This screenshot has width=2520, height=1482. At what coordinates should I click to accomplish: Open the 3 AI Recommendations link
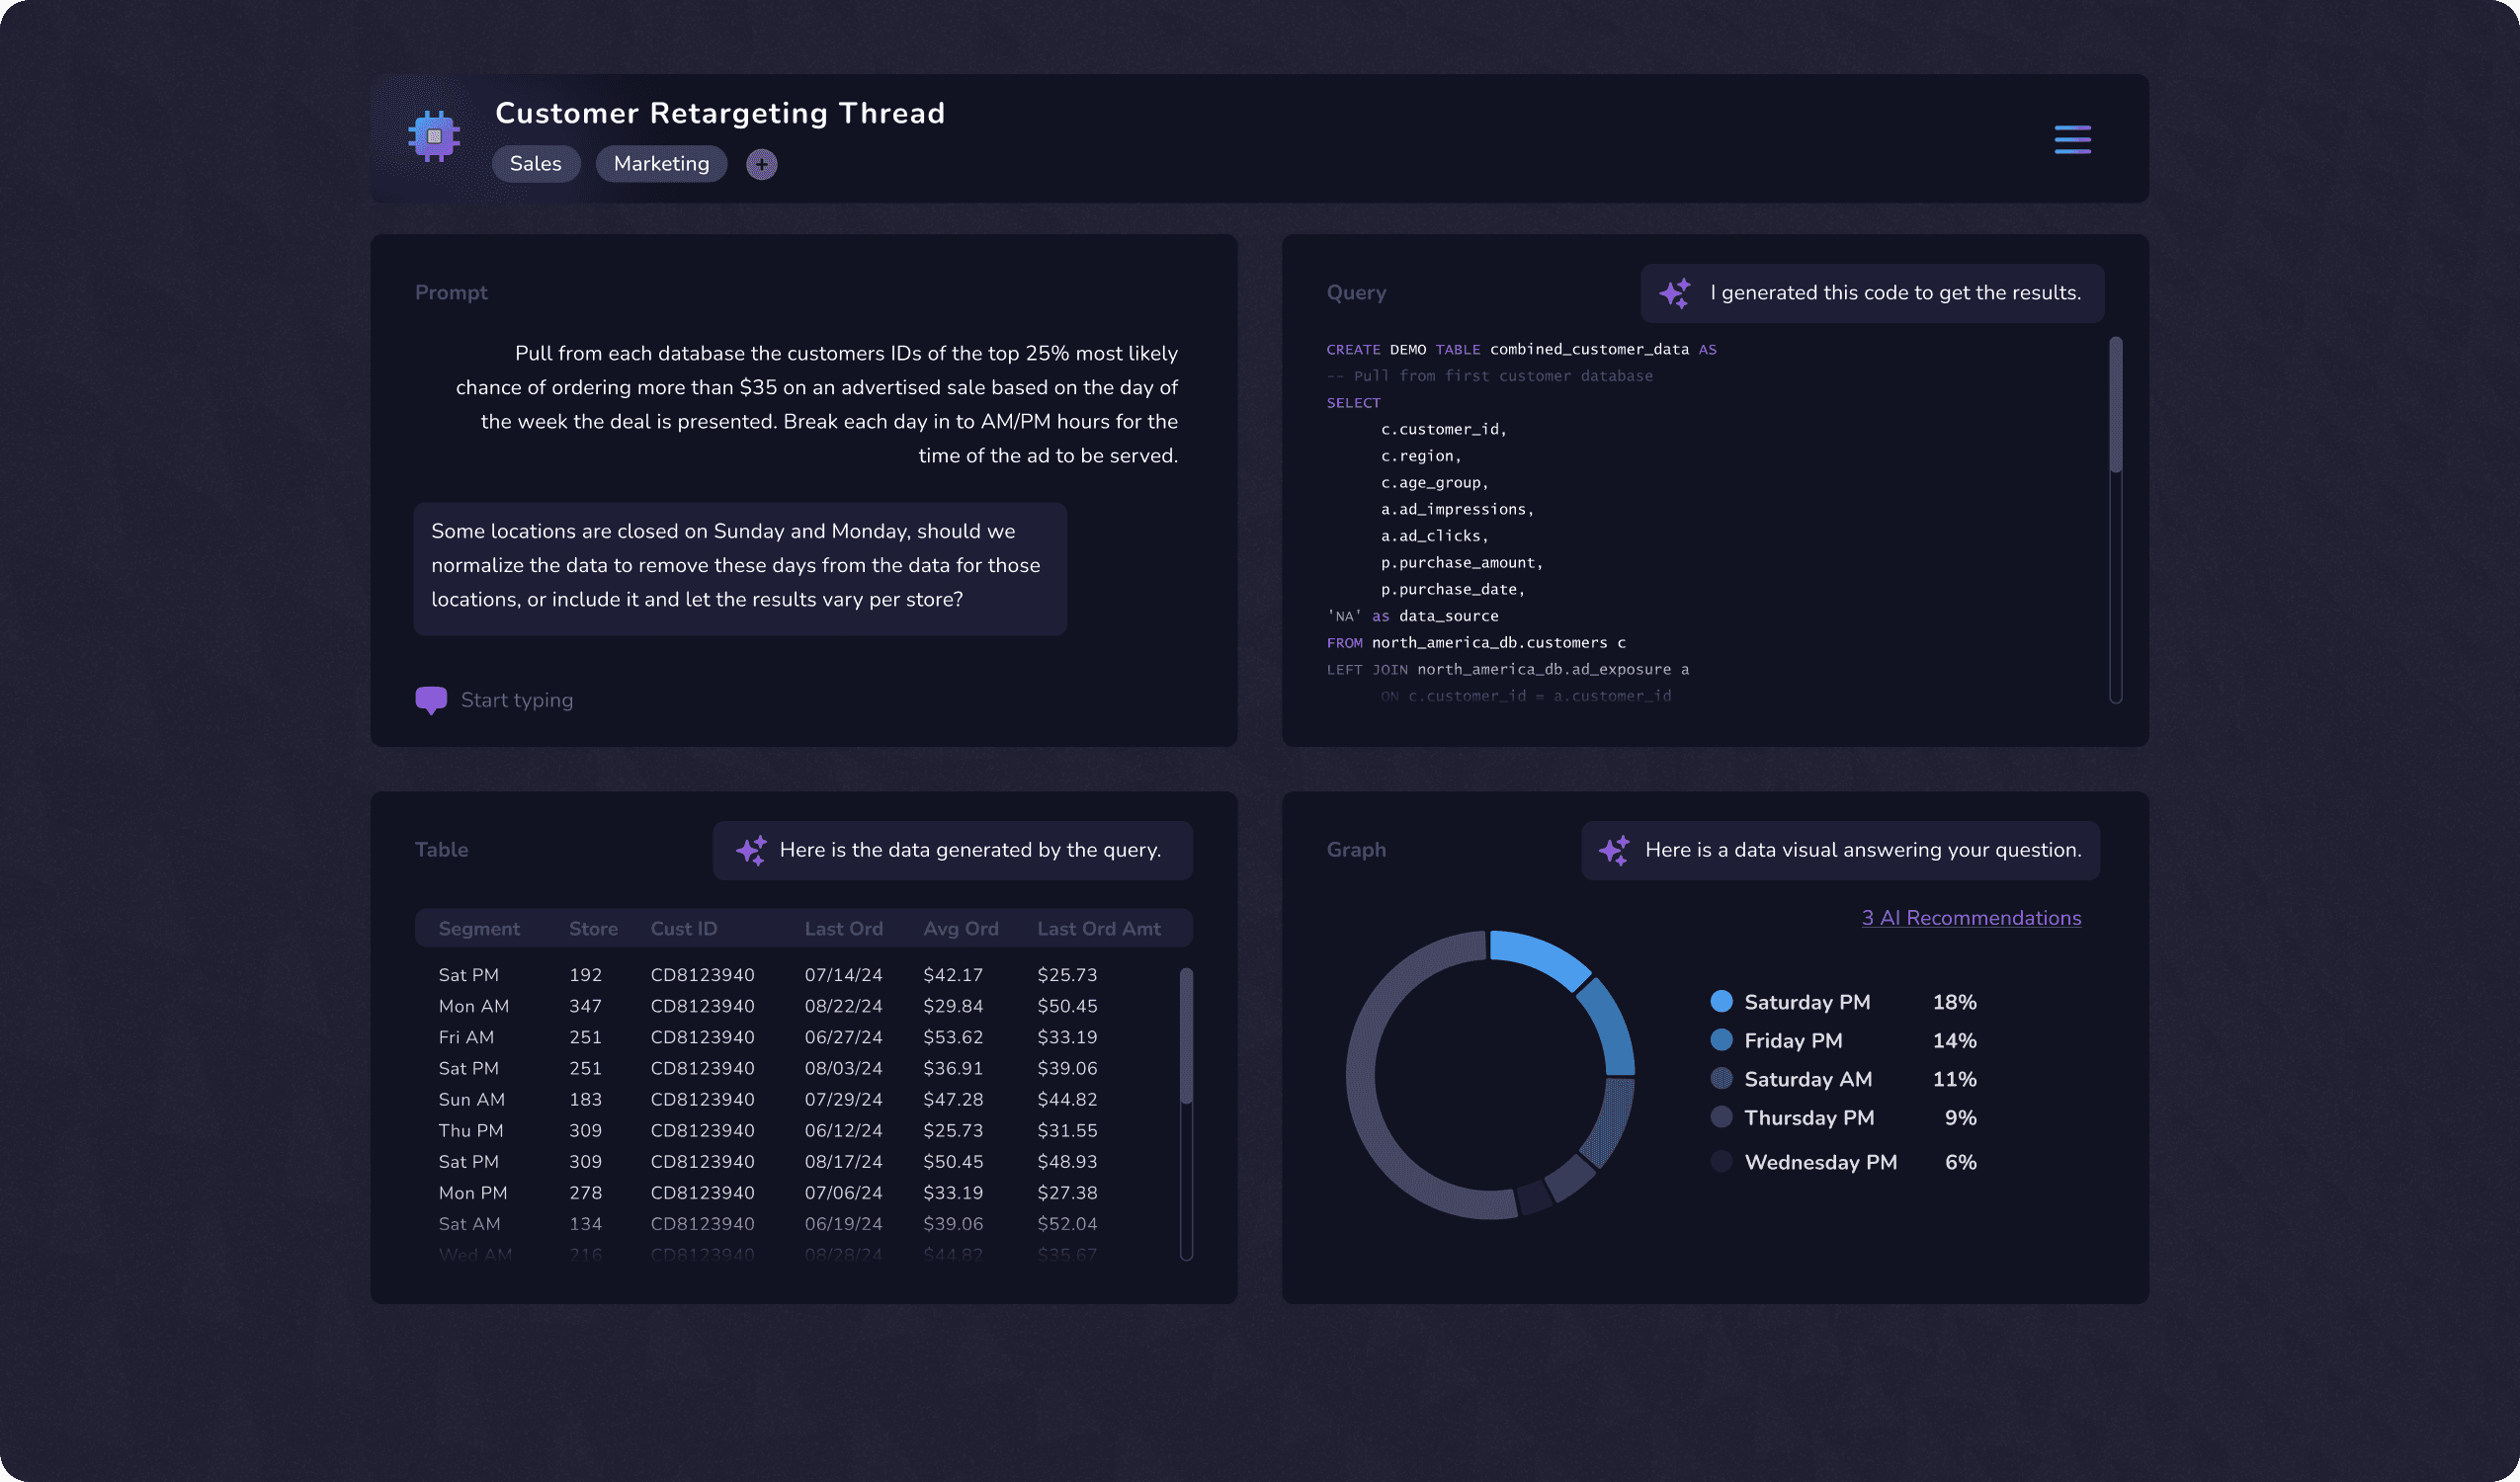click(1970, 918)
